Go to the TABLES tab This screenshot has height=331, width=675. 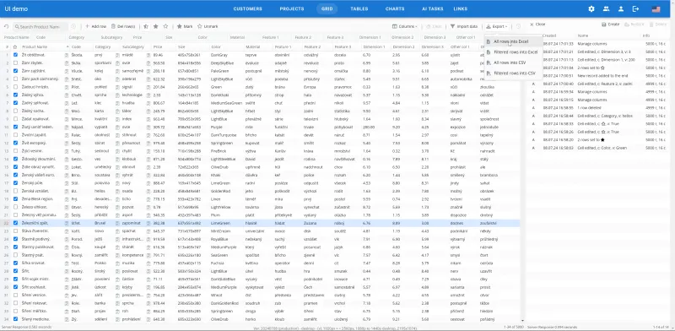[x=359, y=8]
